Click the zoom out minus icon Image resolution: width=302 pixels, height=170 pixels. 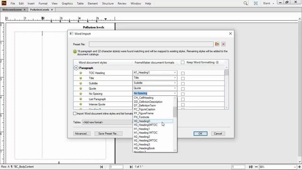(256, 167)
